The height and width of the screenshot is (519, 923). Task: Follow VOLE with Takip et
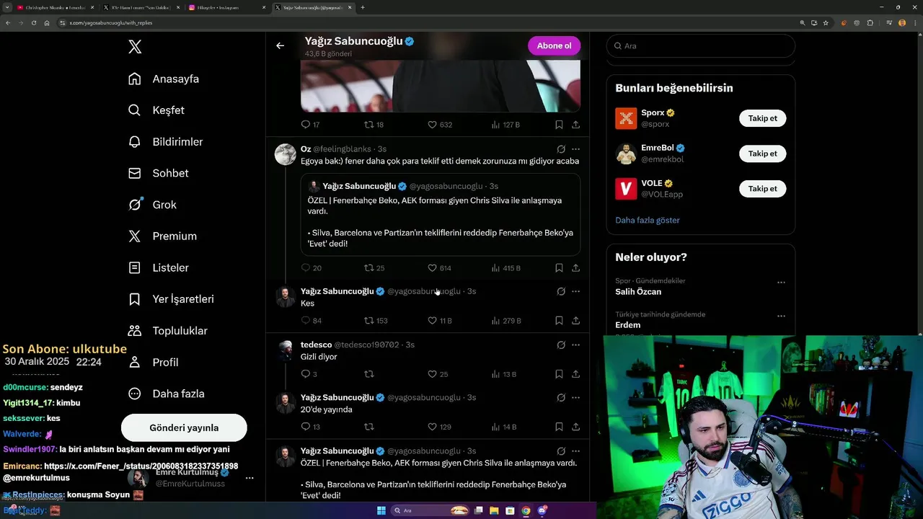click(x=762, y=189)
